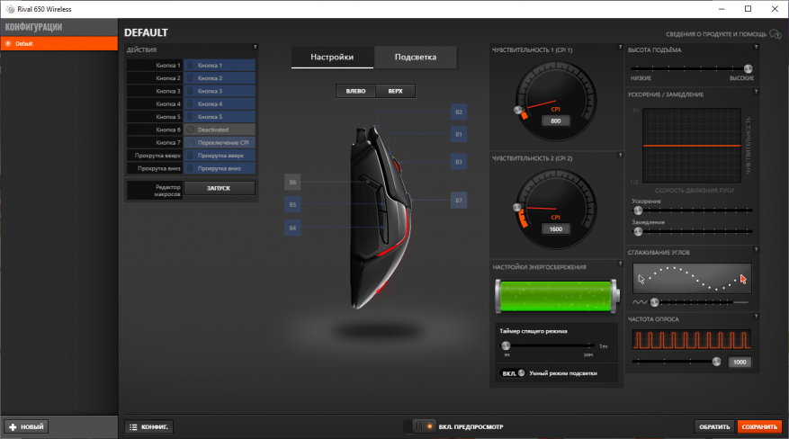
Task: Click Default config radio icon
Action: [8, 44]
